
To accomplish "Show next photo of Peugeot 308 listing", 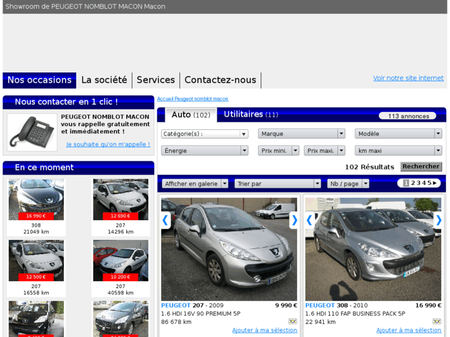I will 438,220.
